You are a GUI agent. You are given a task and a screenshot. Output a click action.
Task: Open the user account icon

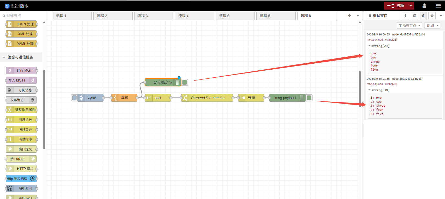[x=424, y=6]
